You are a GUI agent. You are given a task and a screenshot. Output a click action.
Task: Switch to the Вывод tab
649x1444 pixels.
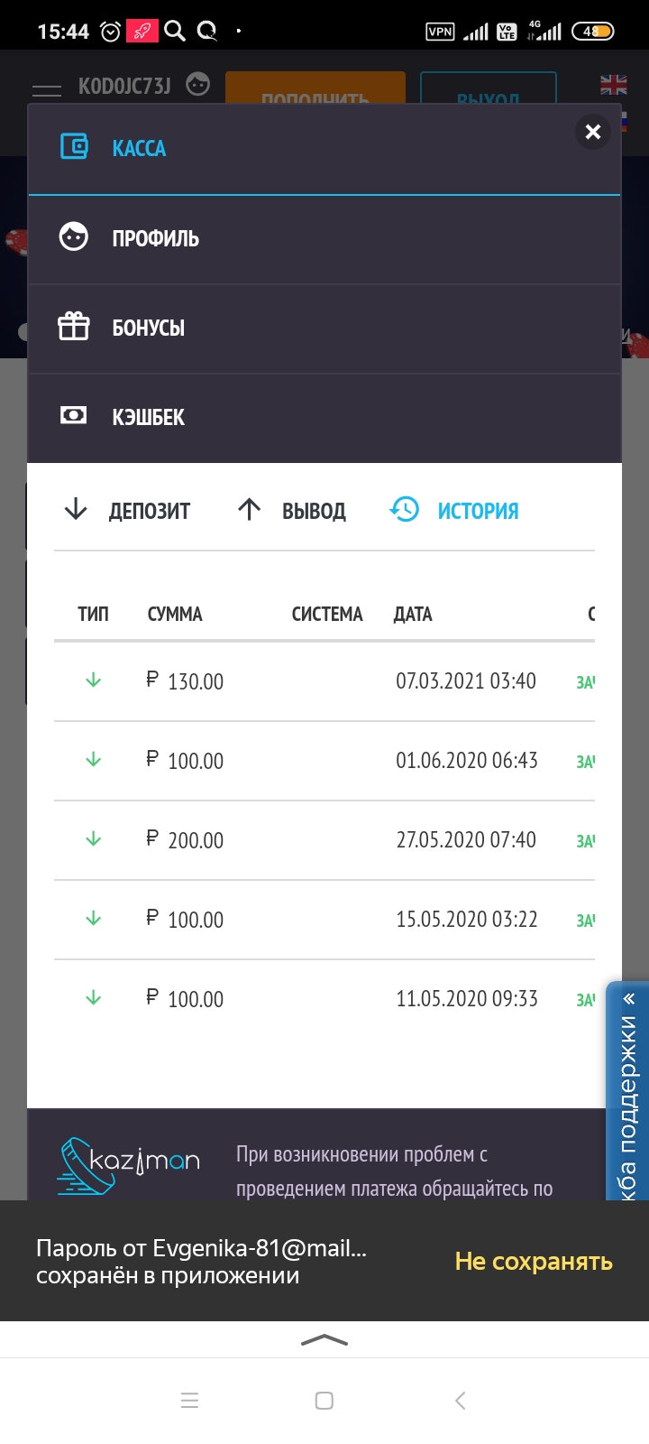pyautogui.click(x=292, y=511)
